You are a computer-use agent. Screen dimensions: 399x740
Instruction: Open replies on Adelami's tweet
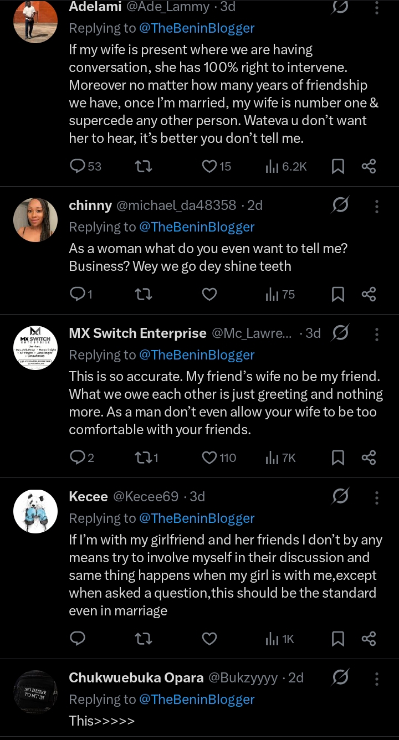(78, 166)
